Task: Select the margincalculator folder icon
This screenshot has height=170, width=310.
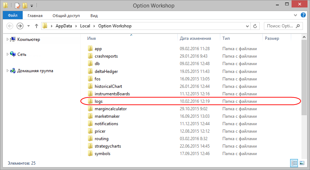Action: [x=90, y=108]
